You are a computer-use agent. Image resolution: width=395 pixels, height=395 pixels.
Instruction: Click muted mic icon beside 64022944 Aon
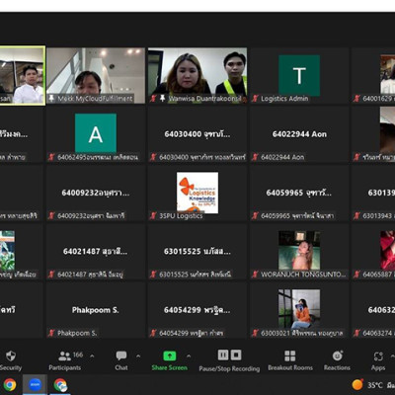255,157
